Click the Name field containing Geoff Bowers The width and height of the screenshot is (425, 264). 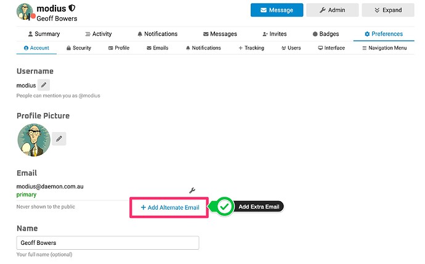[108, 243]
